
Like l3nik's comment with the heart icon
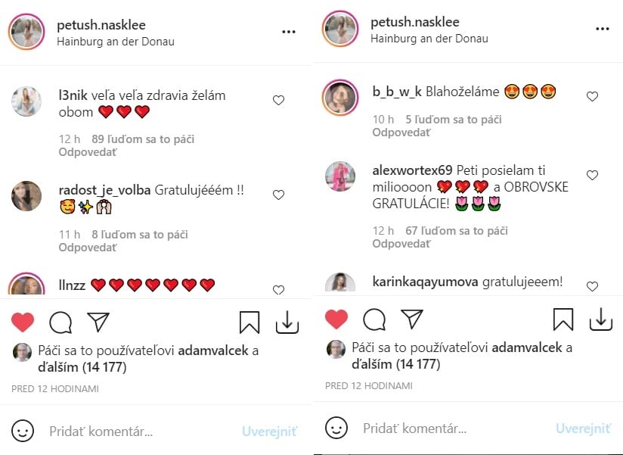point(278,100)
